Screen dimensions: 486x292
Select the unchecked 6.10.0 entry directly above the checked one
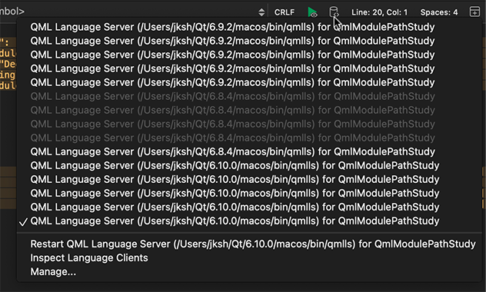pos(235,207)
